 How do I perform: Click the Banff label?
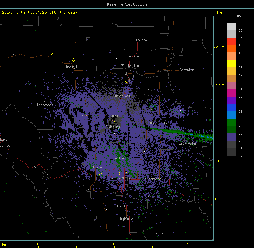[37, 167]
